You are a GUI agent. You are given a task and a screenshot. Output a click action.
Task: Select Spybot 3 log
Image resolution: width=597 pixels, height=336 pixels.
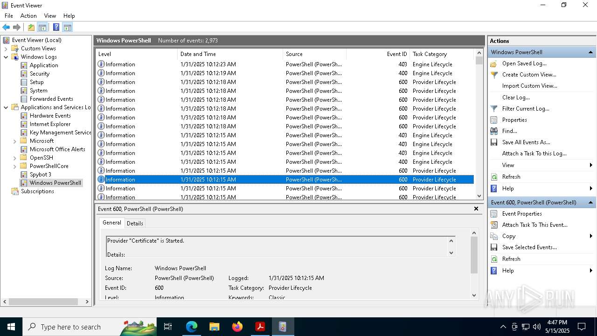(x=41, y=175)
